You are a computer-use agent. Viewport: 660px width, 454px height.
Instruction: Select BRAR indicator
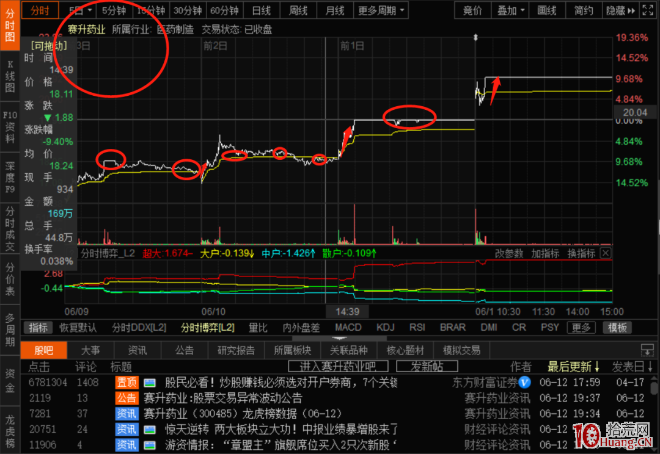453,328
